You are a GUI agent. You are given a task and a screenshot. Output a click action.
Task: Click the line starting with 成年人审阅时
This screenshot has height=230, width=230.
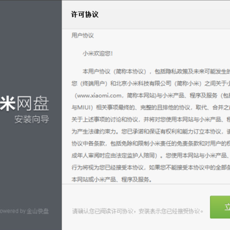[x=151, y=156]
